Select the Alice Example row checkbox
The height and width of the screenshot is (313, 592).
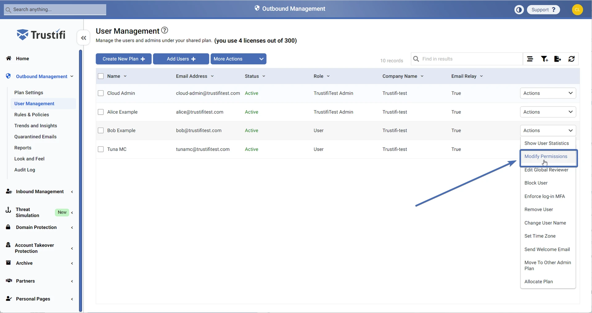point(101,112)
